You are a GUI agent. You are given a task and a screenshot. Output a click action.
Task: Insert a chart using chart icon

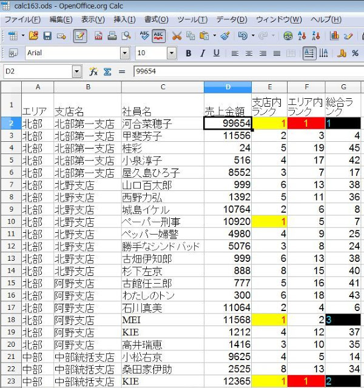pos(335,36)
